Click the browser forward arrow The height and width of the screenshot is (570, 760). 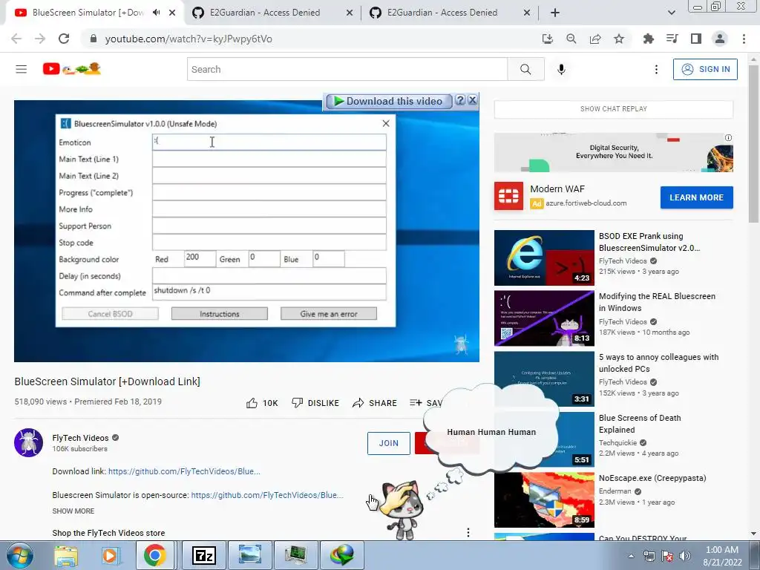pyautogui.click(x=40, y=39)
